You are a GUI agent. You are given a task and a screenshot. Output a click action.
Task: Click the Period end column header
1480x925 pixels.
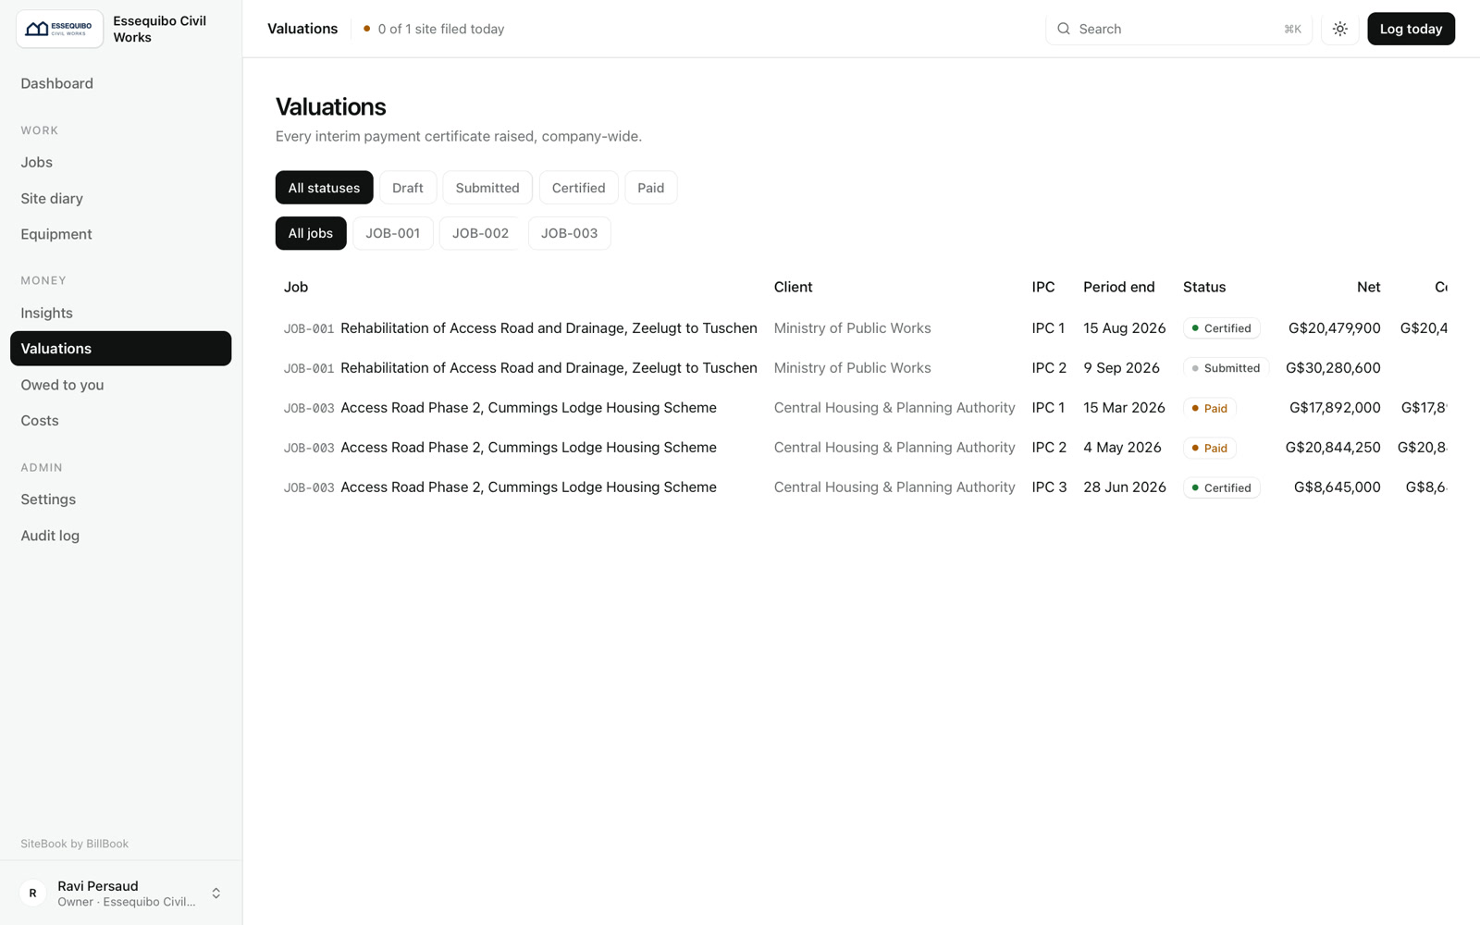tap(1118, 287)
